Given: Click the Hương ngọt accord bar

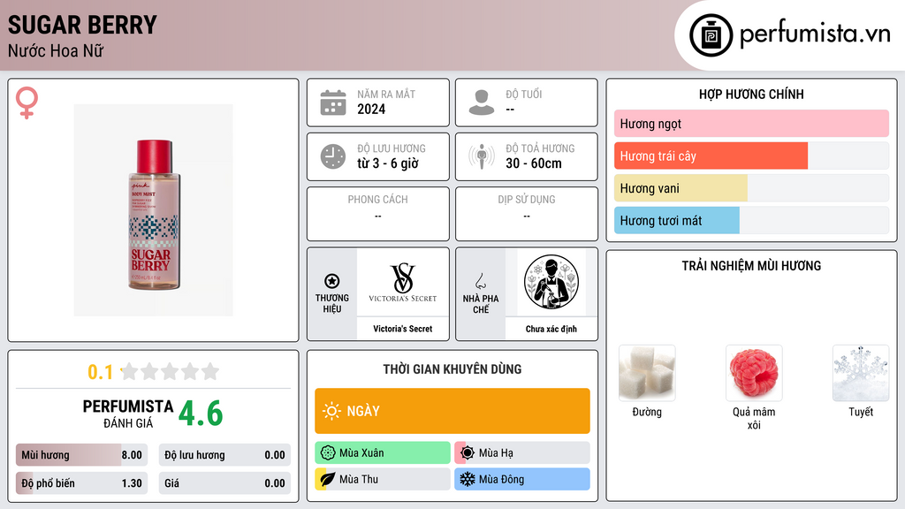Looking at the screenshot, I should [x=751, y=124].
